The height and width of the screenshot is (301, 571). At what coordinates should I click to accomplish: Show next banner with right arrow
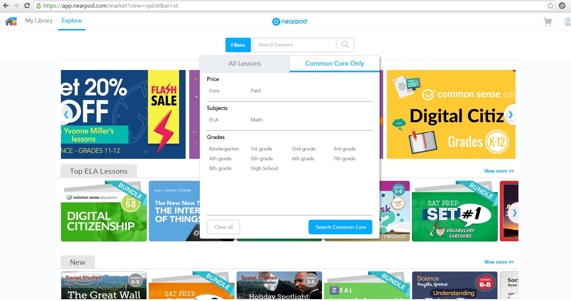tap(510, 115)
